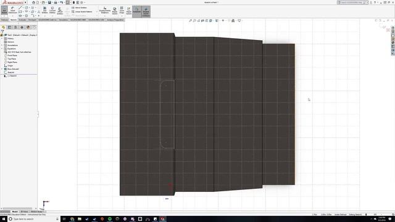Open the Motion Study 1 tab

pos(37,212)
